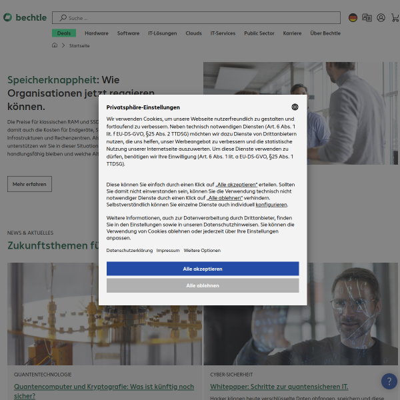Open the Deals menu item

point(64,33)
